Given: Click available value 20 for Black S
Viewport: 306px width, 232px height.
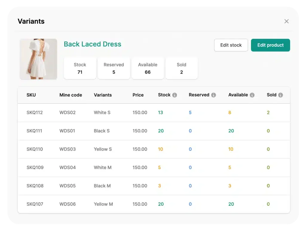Looking at the screenshot, I should [x=231, y=131].
